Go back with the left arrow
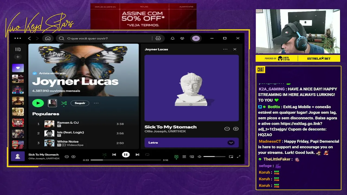The width and height of the screenshot is (347, 195). 30,38
